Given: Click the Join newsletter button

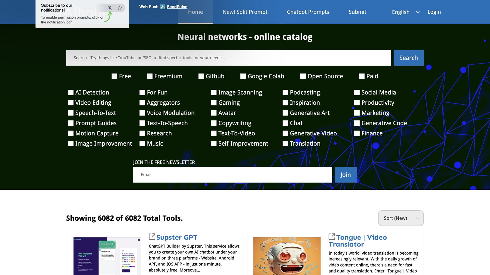Looking at the screenshot, I should pyautogui.click(x=345, y=175).
